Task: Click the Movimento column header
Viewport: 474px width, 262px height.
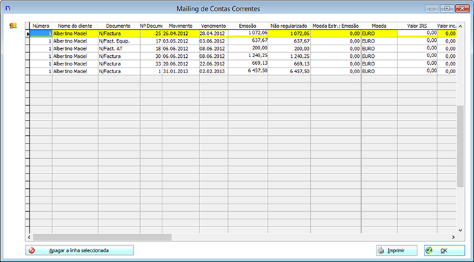Action: (181, 26)
